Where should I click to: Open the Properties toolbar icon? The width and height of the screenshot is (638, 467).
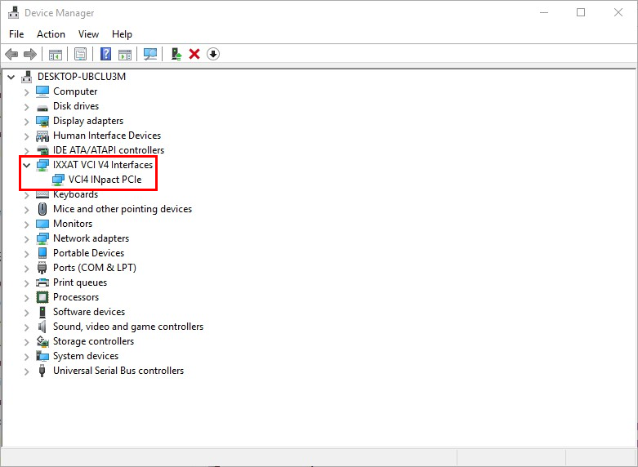[x=81, y=54]
